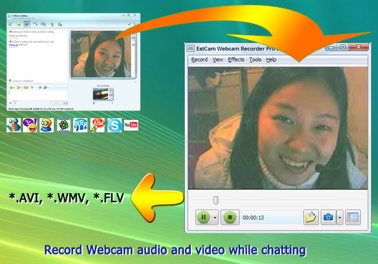The height and width of the screenshot is (264, 378).
Task: Open the options window icon in EatCam
Action: (x=353, y=217)
